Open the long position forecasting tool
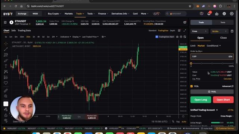Screen dimensions: 239x134 click(6, 77)
